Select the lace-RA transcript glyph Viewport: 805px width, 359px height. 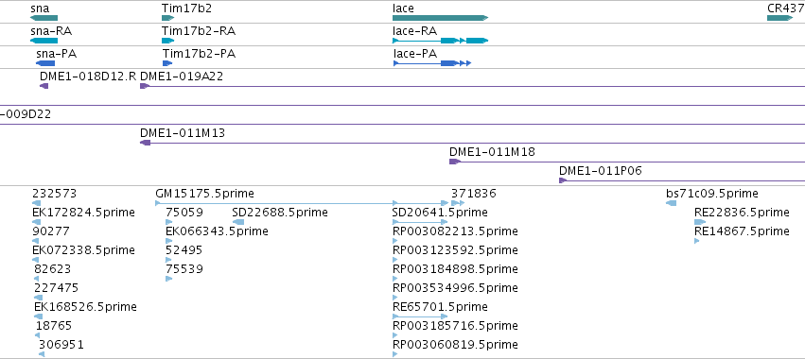tap(440, 41)
